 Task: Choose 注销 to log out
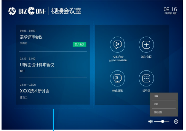[x=156, y=104]
